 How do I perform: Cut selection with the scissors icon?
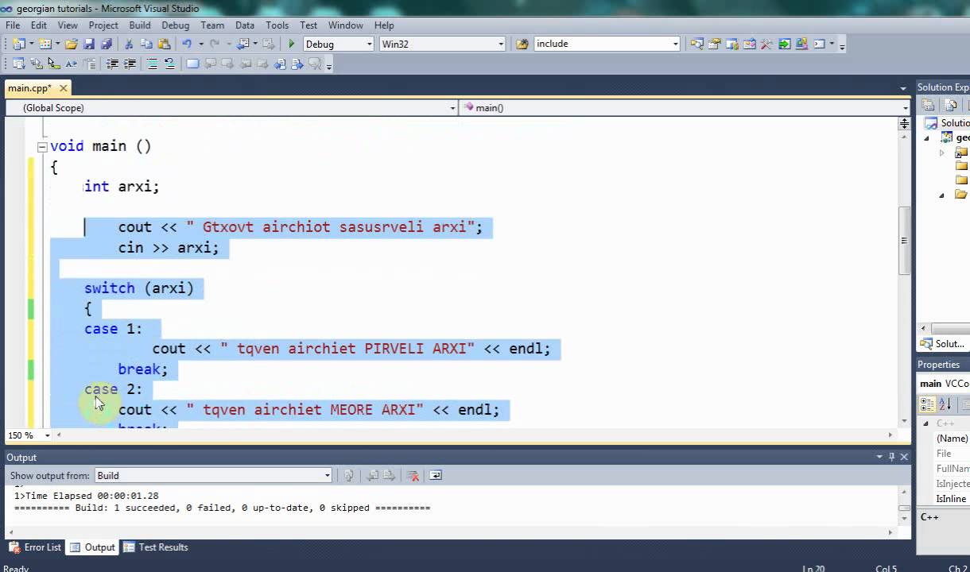(129, 44)
